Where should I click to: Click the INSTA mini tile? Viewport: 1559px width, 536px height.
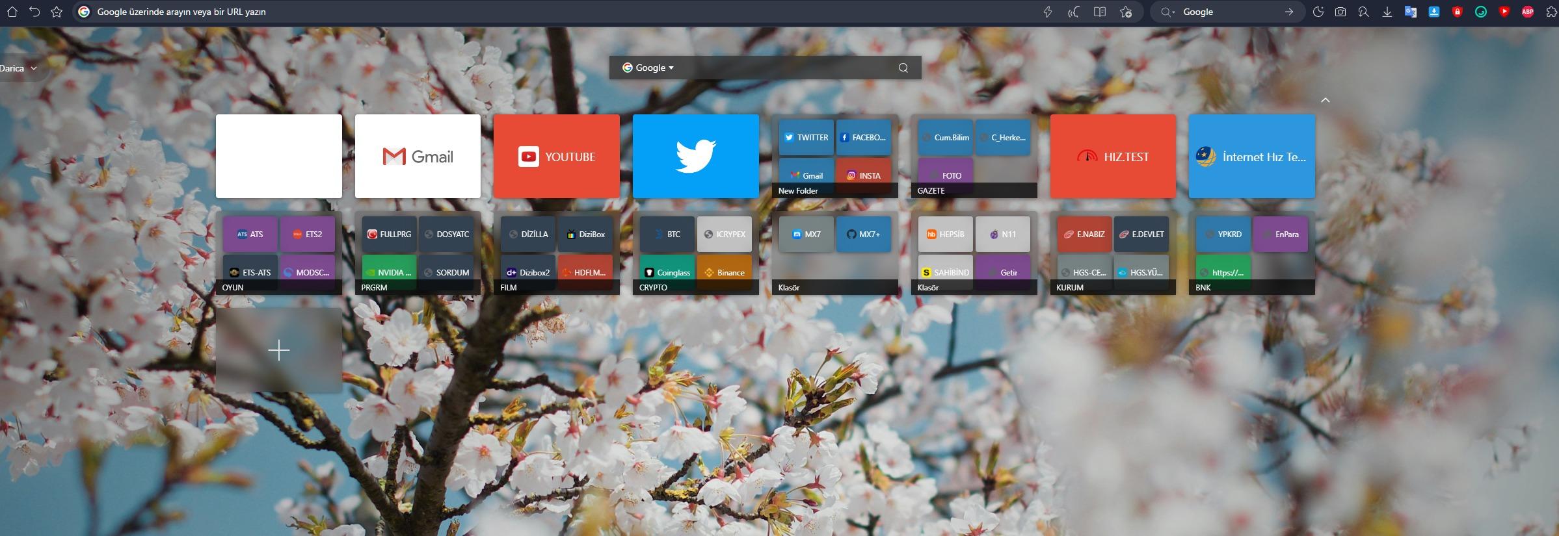click(864, 174)
